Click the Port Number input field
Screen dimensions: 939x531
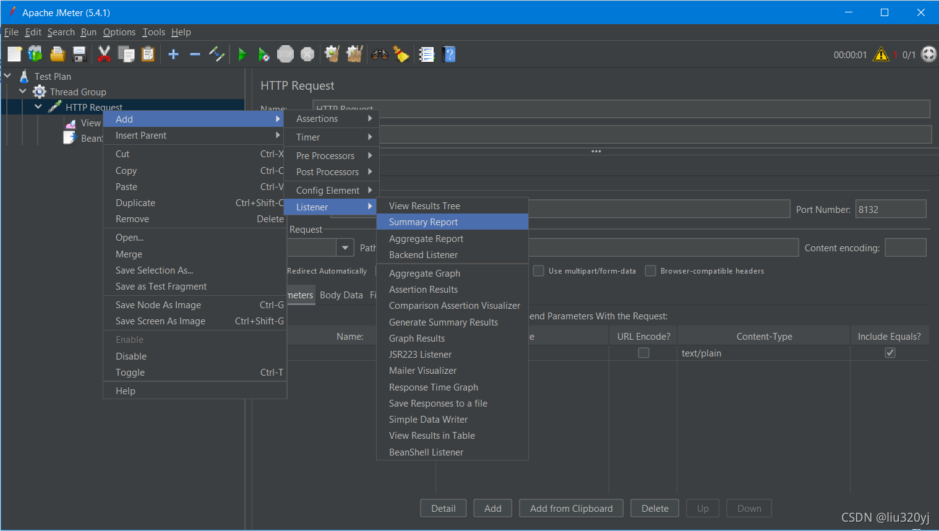891,209
